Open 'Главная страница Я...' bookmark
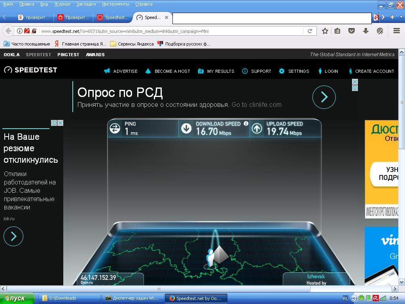The image size is (405, 304). click(x=80, y=44)
